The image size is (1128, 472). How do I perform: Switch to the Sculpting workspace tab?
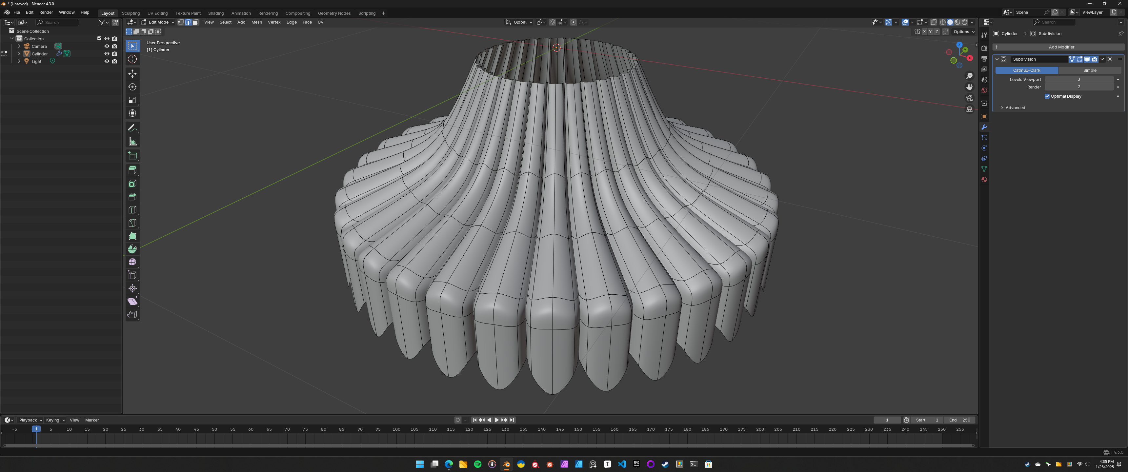tap(131, 13)
